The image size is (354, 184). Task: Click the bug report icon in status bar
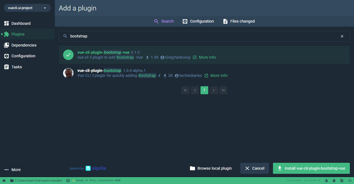334,180
